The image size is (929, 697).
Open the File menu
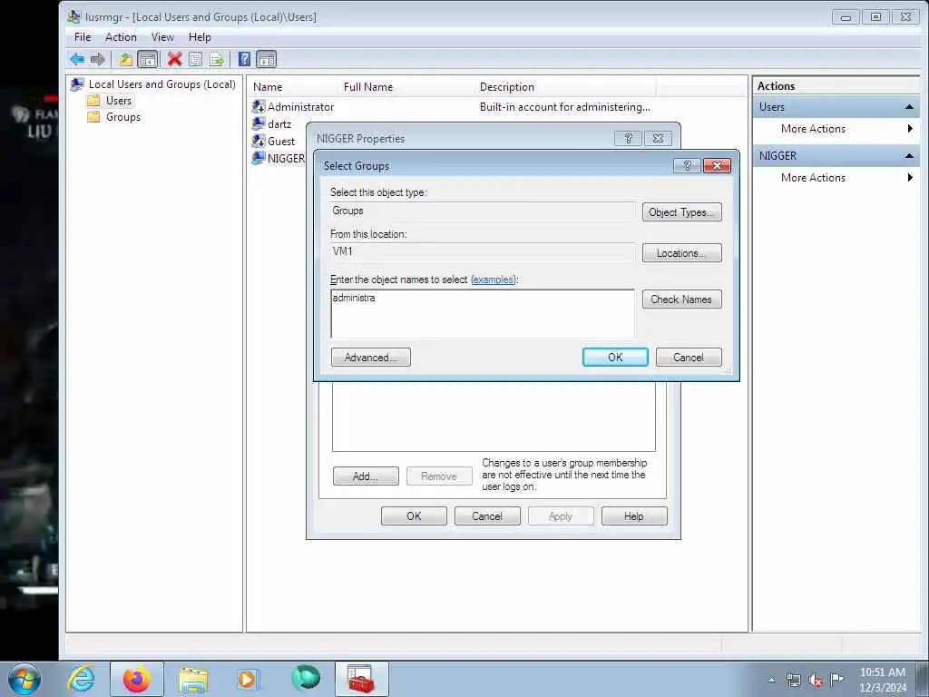(83, 37)
